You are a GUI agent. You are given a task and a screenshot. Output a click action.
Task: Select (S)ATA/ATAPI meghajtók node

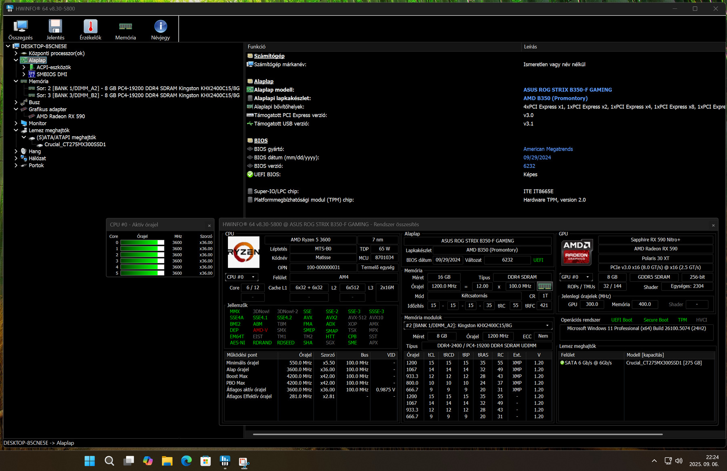coord(66,137)
